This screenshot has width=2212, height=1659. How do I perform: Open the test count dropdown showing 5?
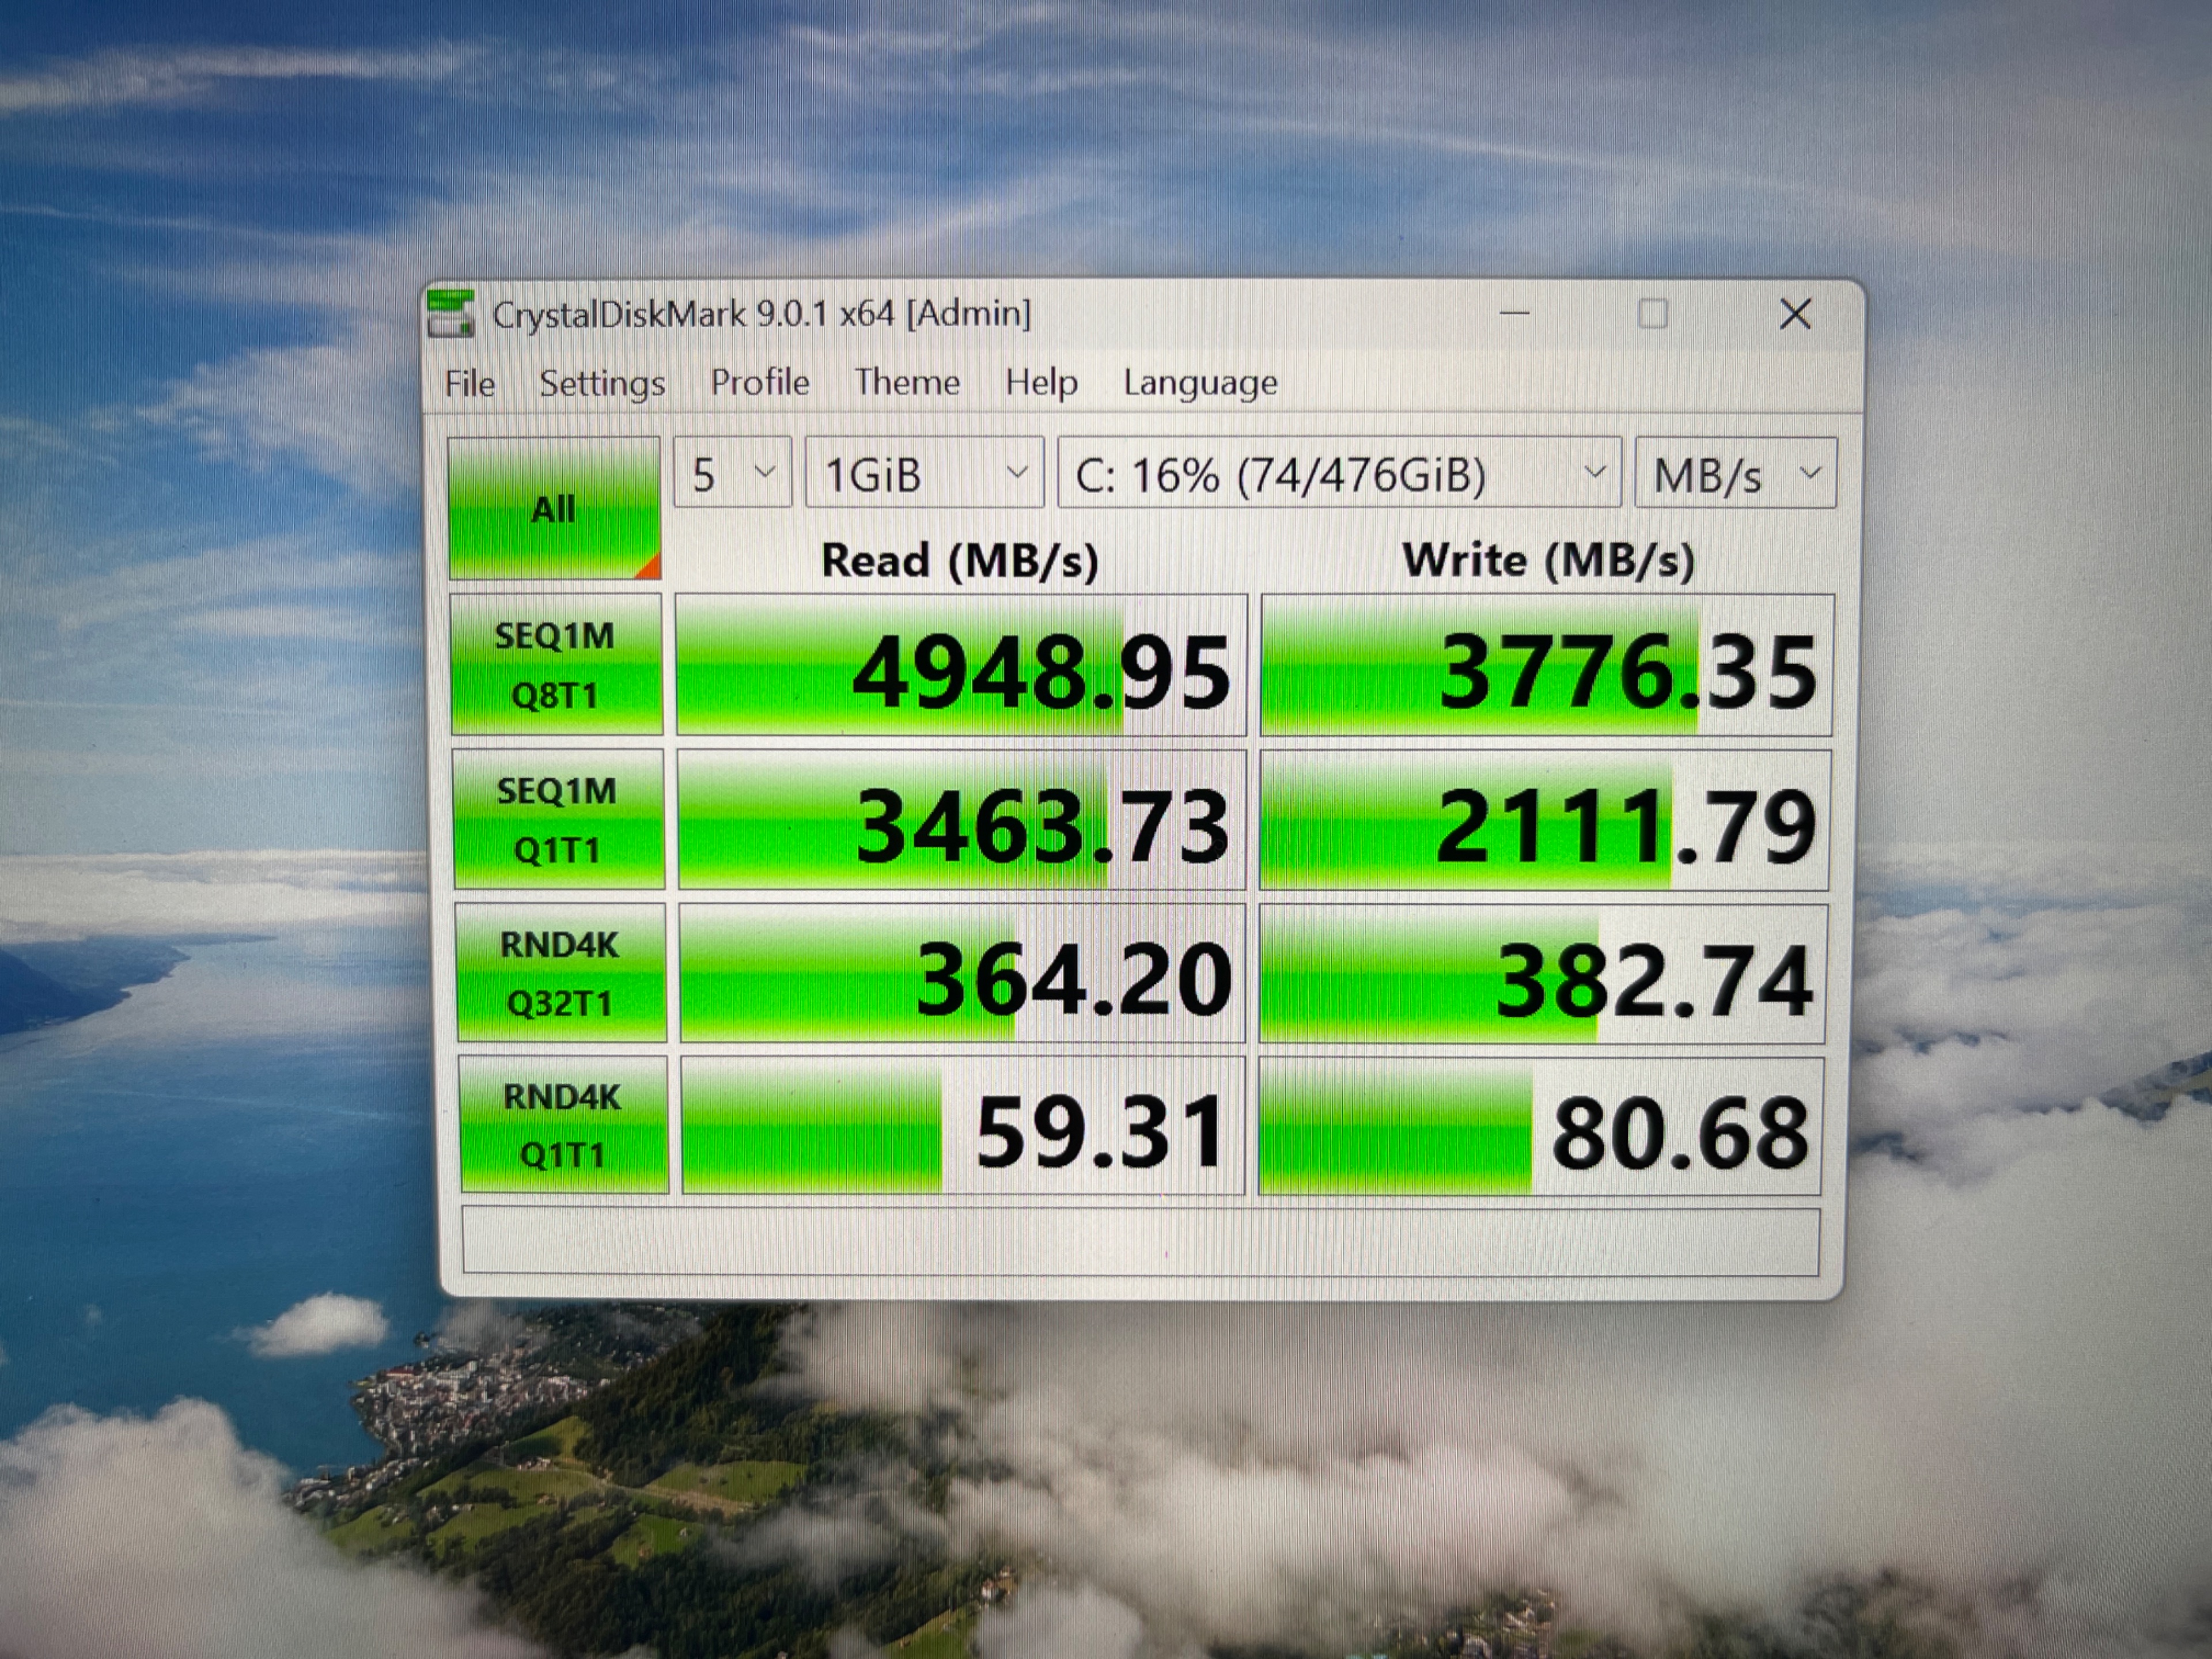pyautogui.click(x=732, y=473)
